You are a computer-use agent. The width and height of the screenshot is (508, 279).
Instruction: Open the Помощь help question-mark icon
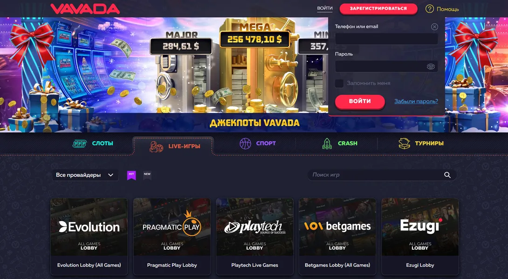[x=430, y=9]
